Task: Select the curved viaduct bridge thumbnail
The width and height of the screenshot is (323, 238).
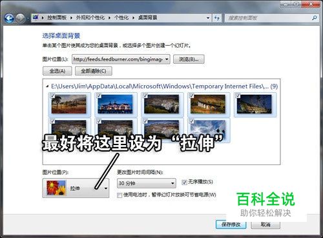Action: pyautogui.click(x=208, y=104)
